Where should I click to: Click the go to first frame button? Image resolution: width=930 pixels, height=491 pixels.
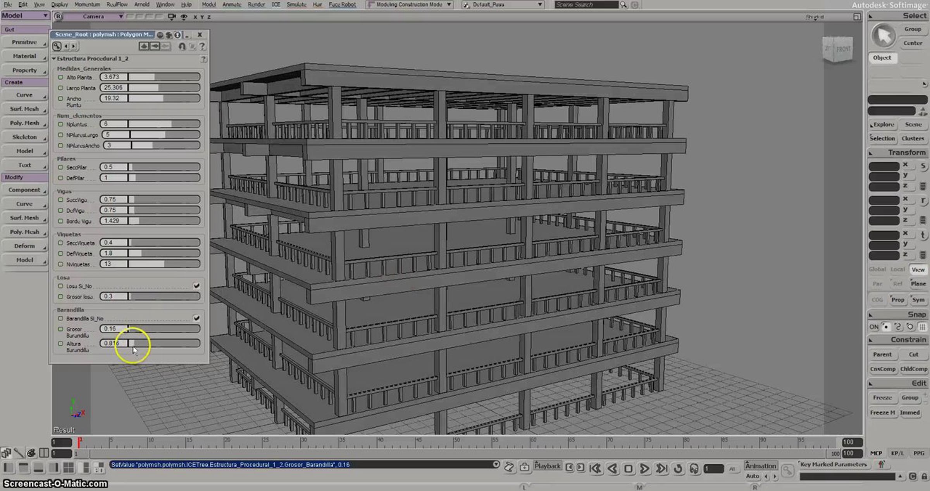coord(596,469)
